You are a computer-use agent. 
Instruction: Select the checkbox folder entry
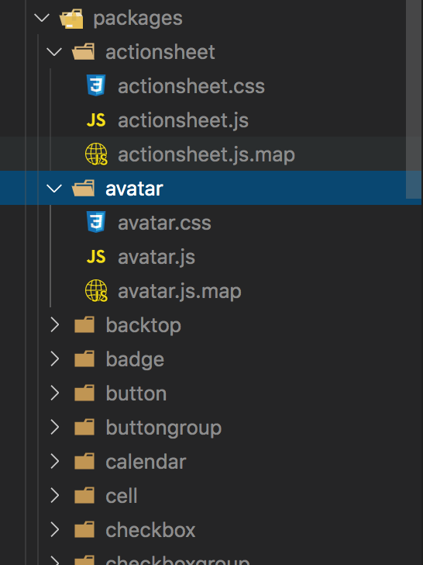click(150, 530)
